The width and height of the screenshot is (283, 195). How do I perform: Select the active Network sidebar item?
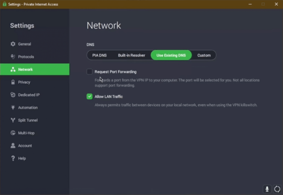pos(35,69)
